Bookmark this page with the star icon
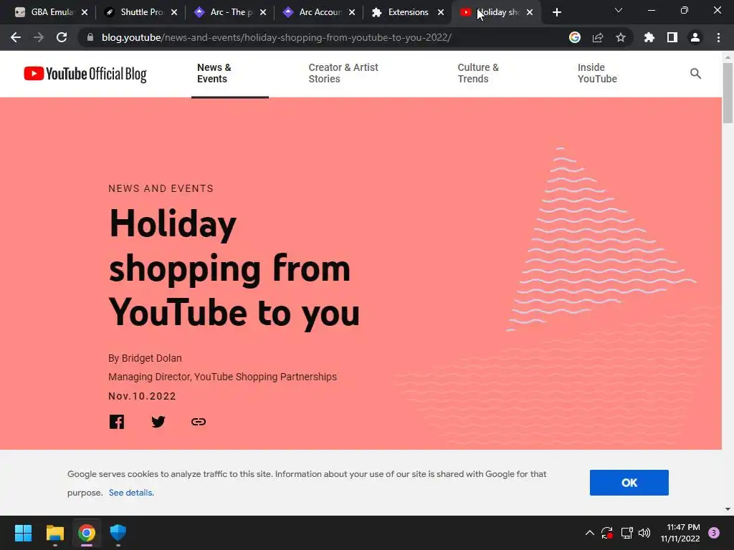Screen dimensions: 734x550 [620, 37]
